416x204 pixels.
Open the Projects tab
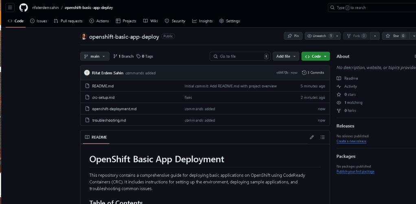[x=126, y=21]
